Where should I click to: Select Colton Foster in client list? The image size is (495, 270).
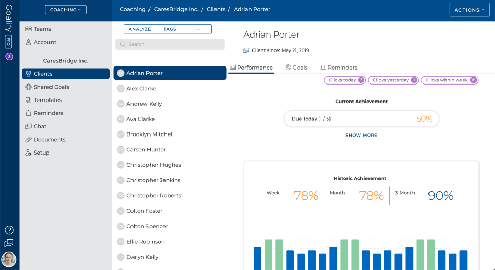pyautogui.click(x=170, y=211)
